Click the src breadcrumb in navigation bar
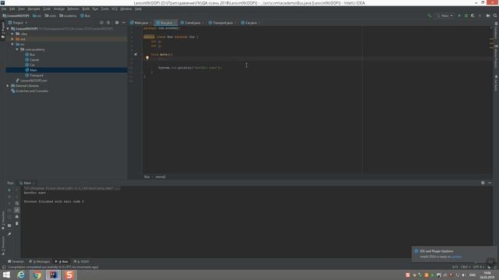 pyautogui.click(x=37, y=16)
